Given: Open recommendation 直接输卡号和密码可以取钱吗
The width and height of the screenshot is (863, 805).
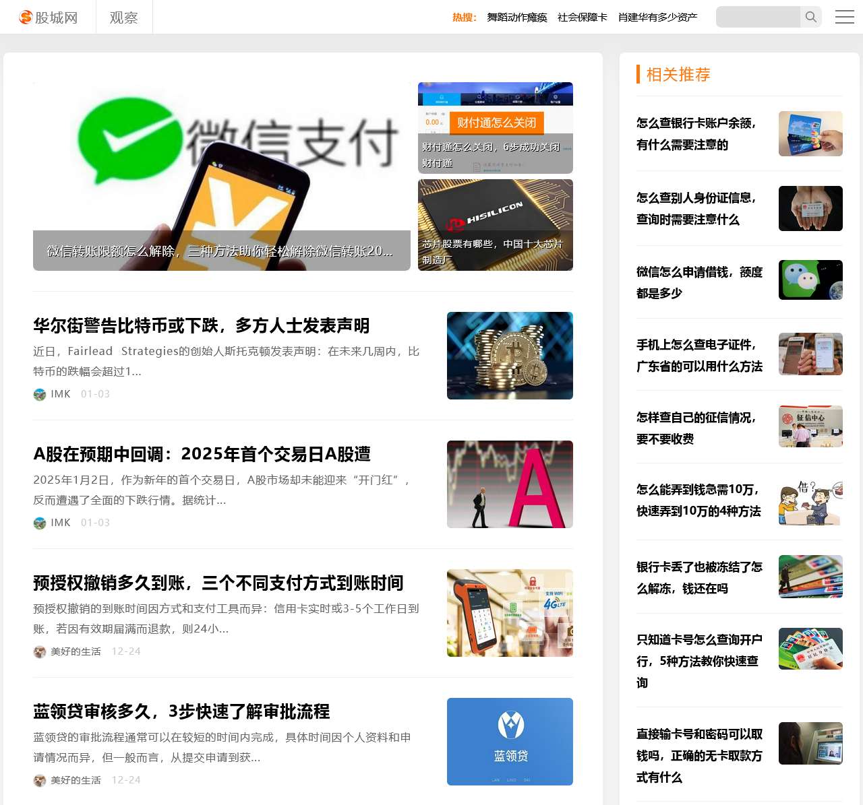Looking at the screenshot, I should (x=700, y=756).
